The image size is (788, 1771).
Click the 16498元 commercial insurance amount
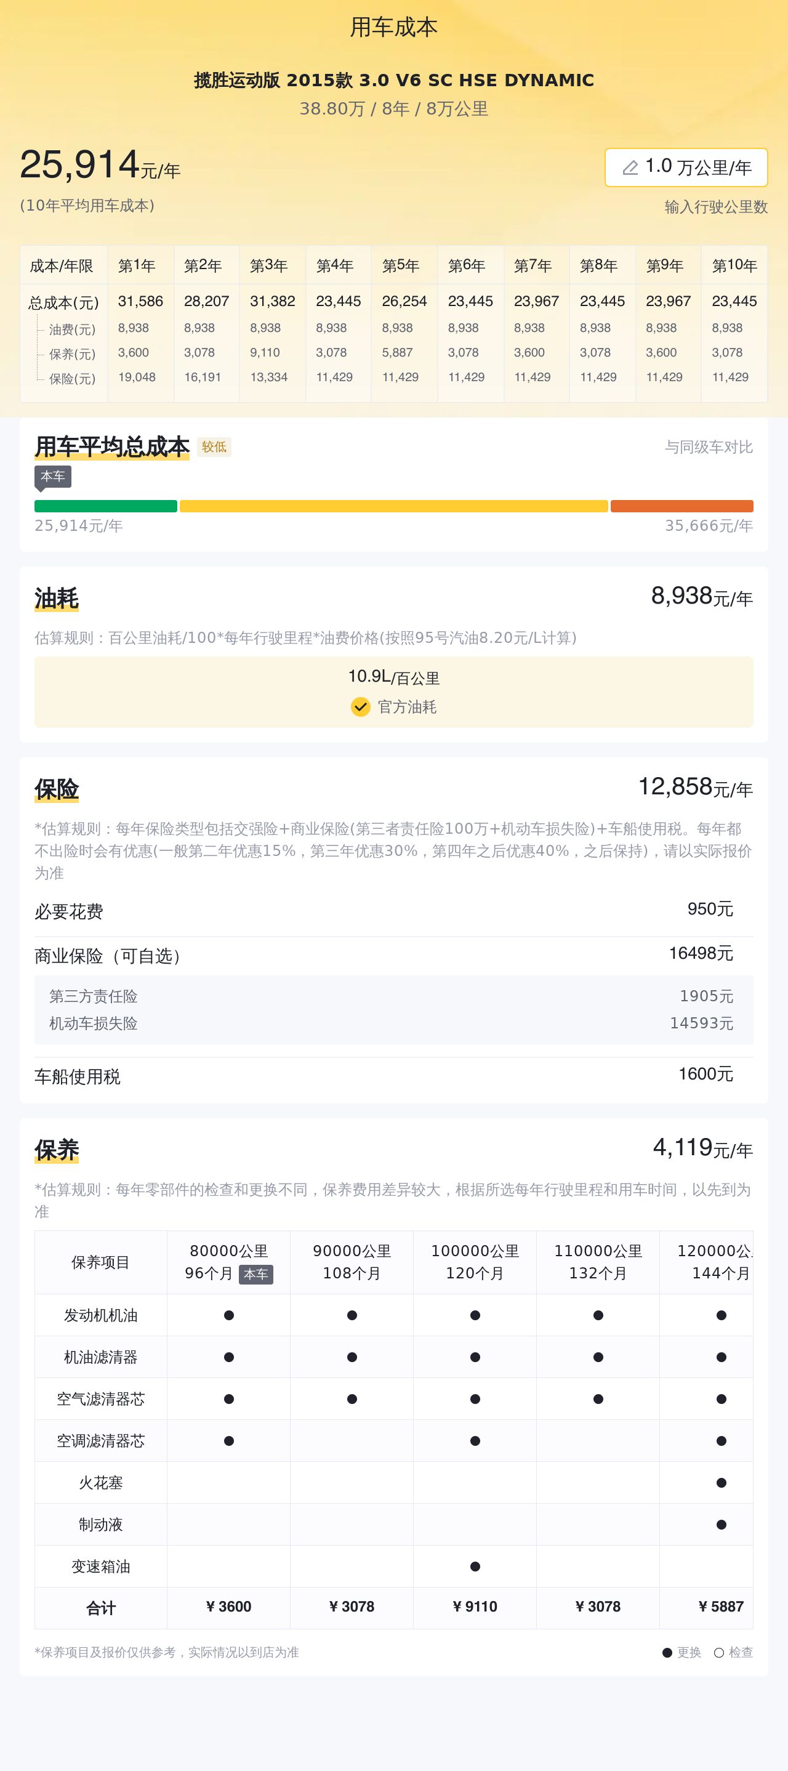(701, 953)
